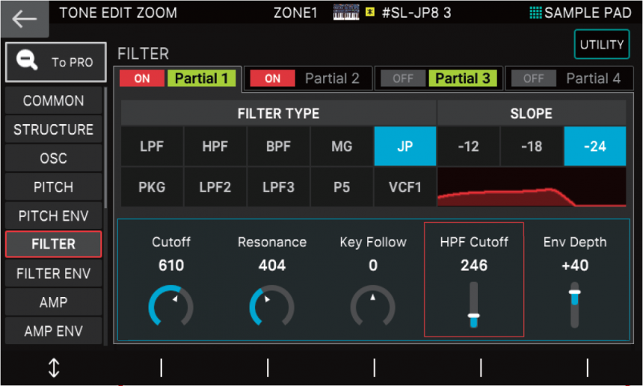
Task: Open the PITCH section
Action: (x=54, y=187)
